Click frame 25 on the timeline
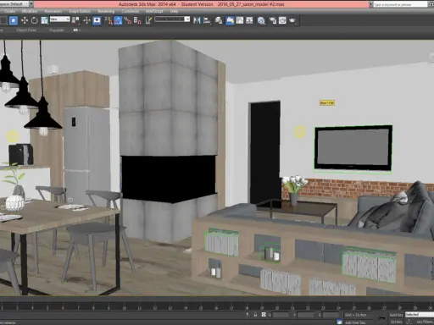The image size is (434, 325). pos(353,307)
